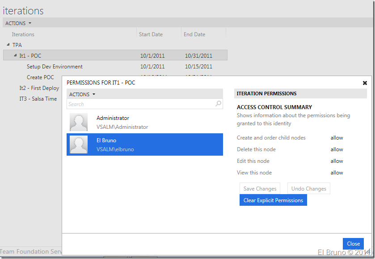
Task: Toggle View this node allow setting
Action: tap(337, 173)
